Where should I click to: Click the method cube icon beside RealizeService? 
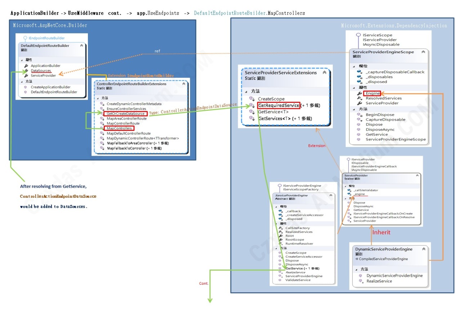click(x=361, y=281)
